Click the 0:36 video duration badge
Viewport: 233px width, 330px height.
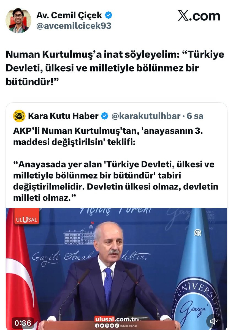pos(22,322)
